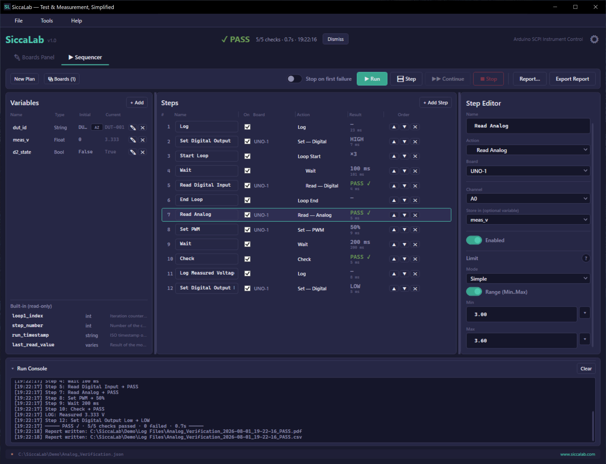Delete the d2_state variable

(x=142, y=152)
